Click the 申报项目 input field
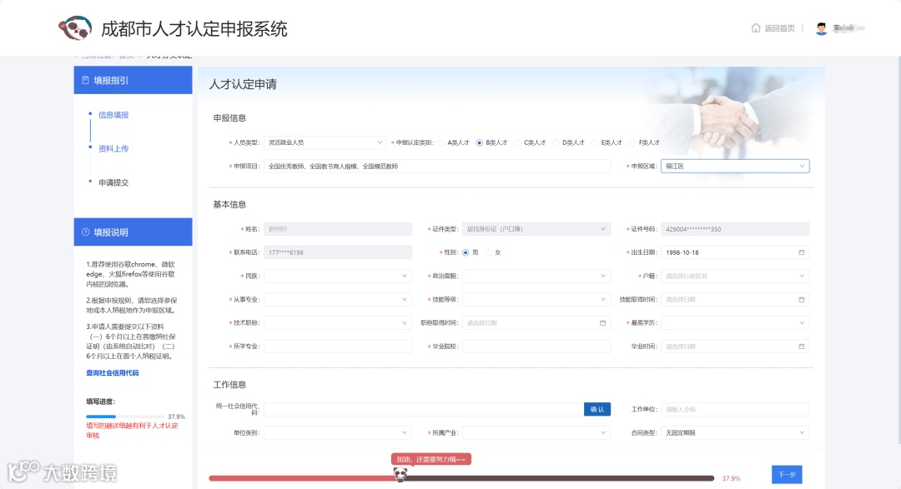 click(x=437, y=166)
